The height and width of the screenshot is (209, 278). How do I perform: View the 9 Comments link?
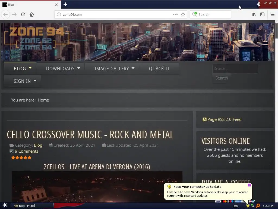click(27, 151)
